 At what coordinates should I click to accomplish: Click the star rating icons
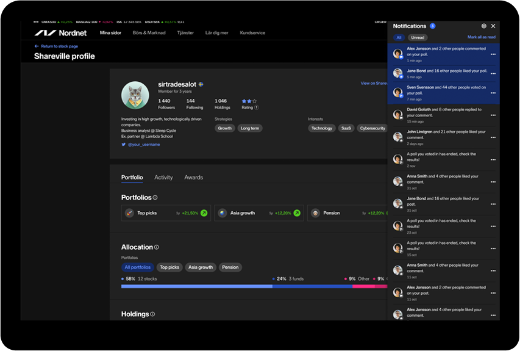[x=249, y=101]
